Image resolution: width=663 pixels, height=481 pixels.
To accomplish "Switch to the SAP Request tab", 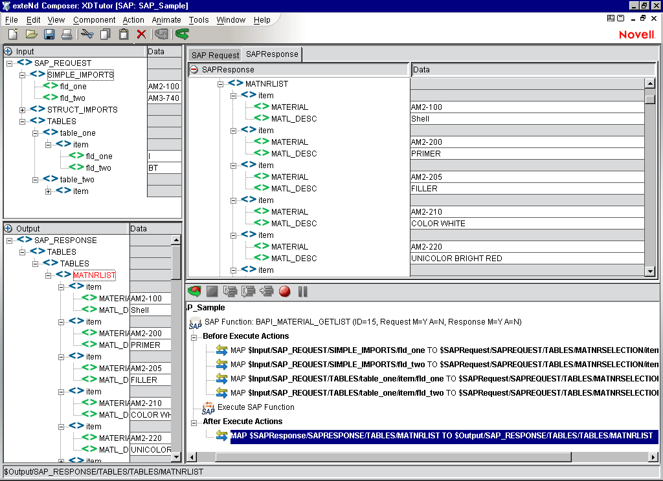I will coord(215,56).
